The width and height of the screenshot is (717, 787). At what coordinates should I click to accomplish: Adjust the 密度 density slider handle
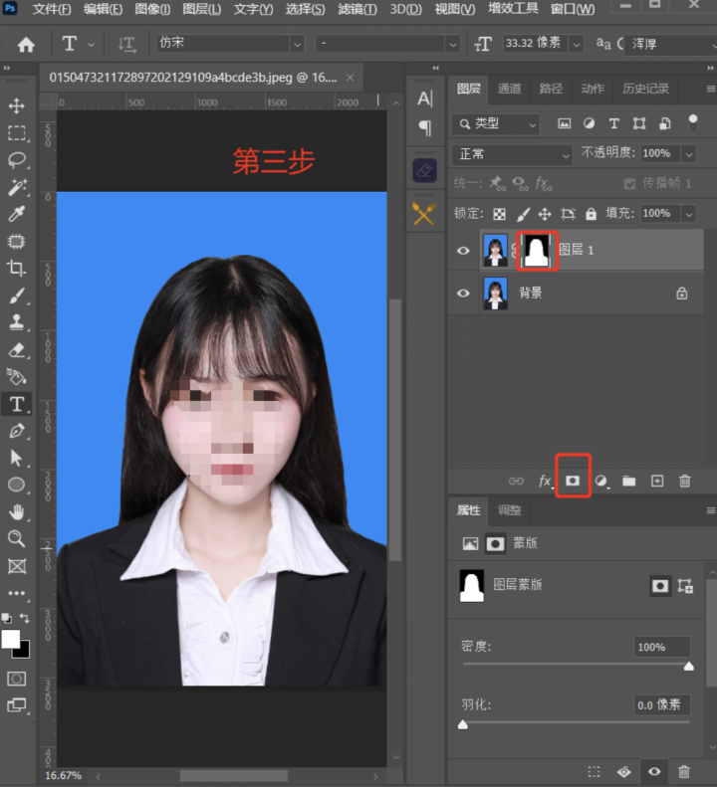point(689,666)
